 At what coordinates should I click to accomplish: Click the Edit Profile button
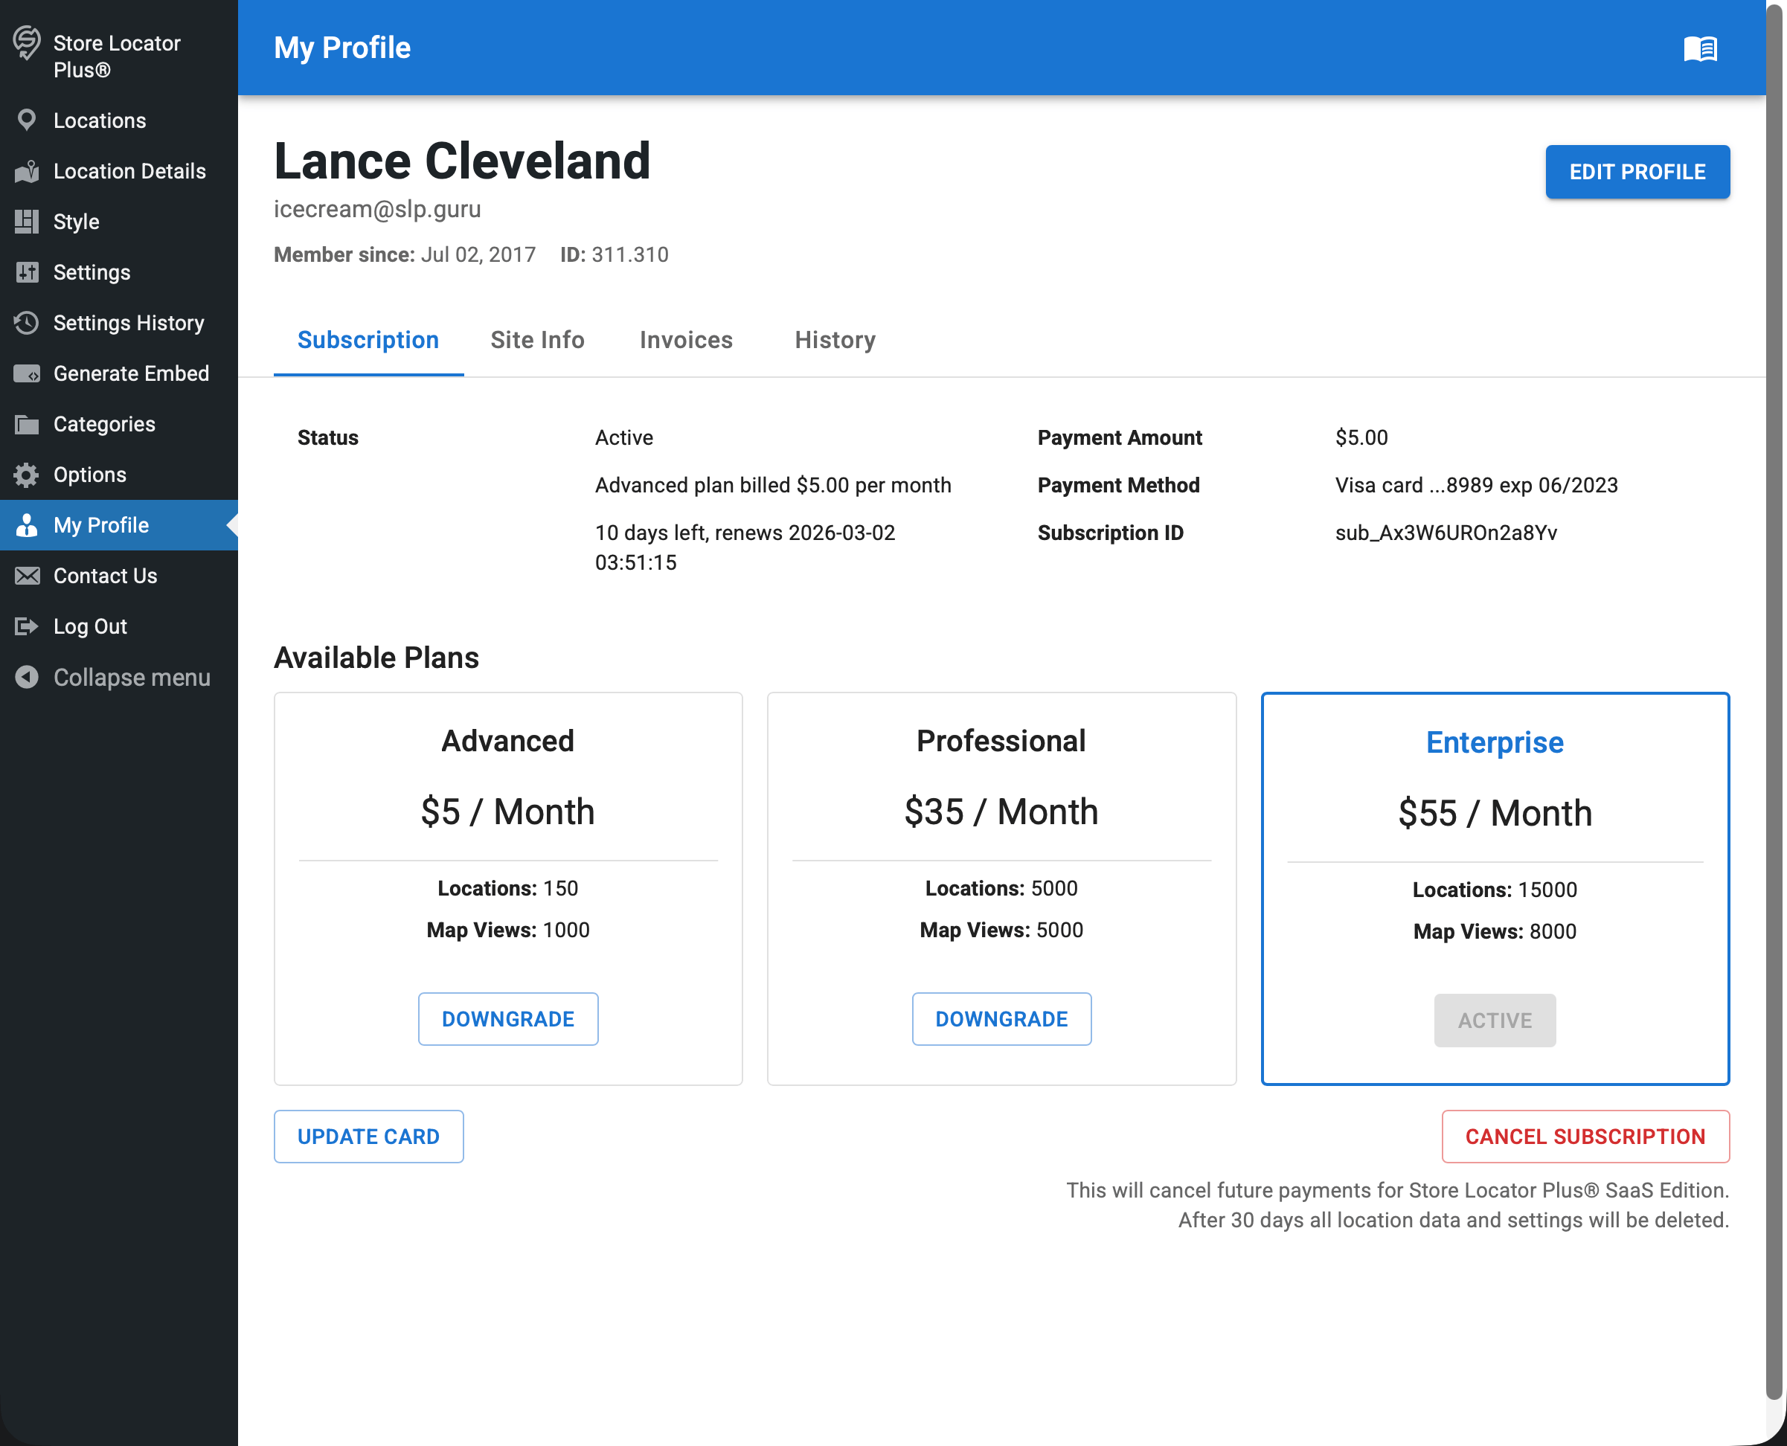1637,173
